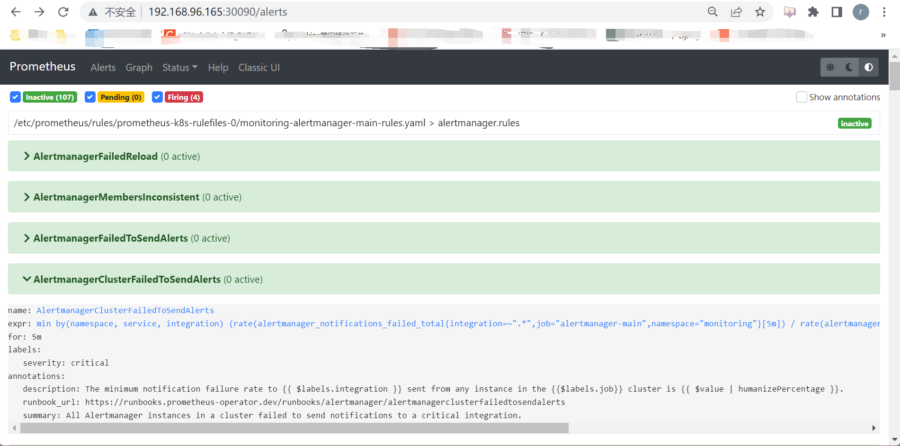Uncheck the Pending (0) filter checkbox

click(x=90, y=97)
